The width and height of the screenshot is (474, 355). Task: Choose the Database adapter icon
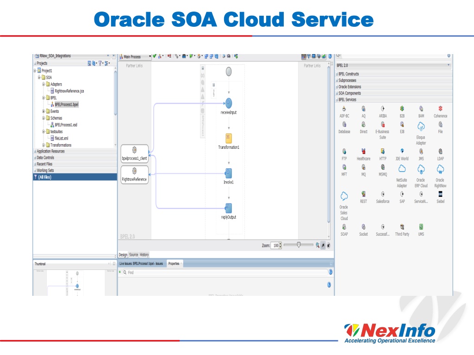tap(344, 125)
